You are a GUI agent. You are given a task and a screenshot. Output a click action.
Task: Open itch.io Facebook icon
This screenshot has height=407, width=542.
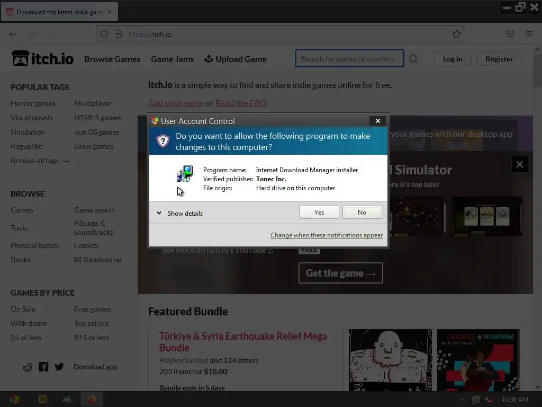[x=43, y=367]
